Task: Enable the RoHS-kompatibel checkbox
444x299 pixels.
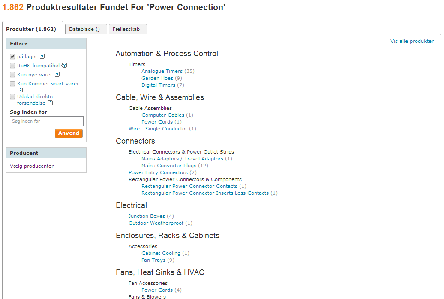Action: tap(12, 66)
